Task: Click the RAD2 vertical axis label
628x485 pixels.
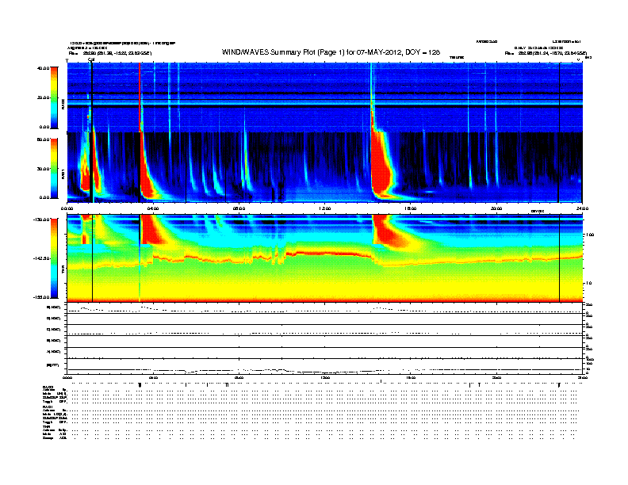Action: coord(63,105)
